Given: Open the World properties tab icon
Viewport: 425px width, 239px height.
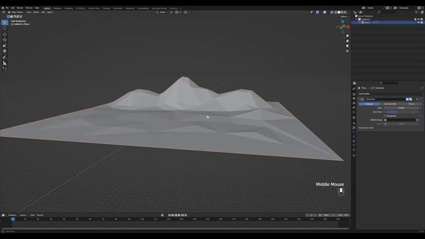Looking at the screenshot, I should point(354,112).
